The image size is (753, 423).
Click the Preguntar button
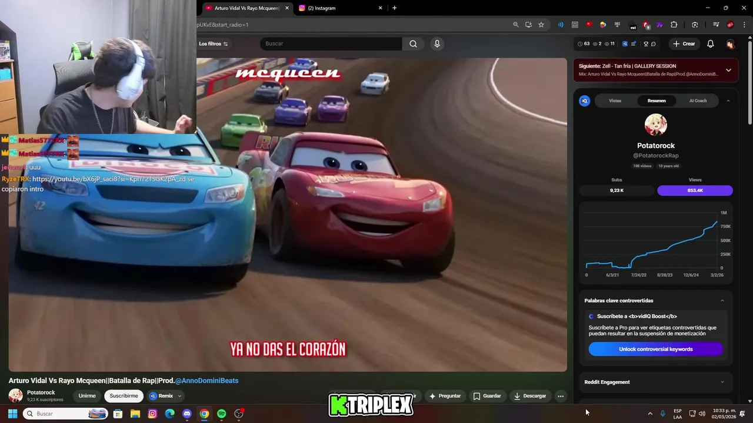(x=445, y=396)
